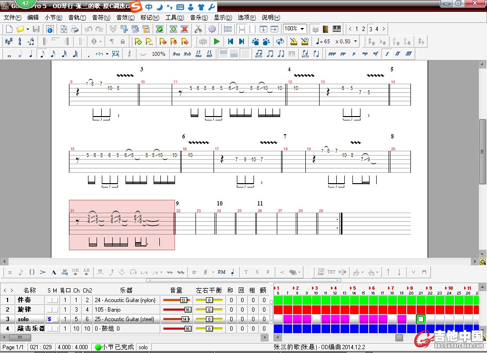
Task: Click Add Track green plus icon
Action: pos(173,29)
